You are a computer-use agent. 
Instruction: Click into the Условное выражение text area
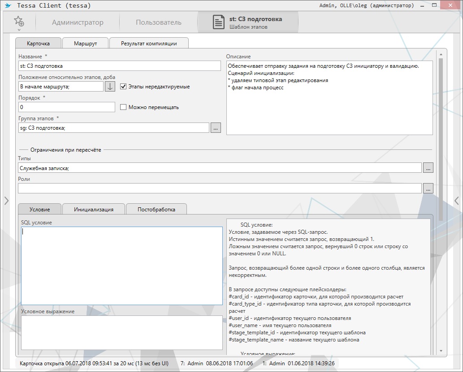[121, 332]
